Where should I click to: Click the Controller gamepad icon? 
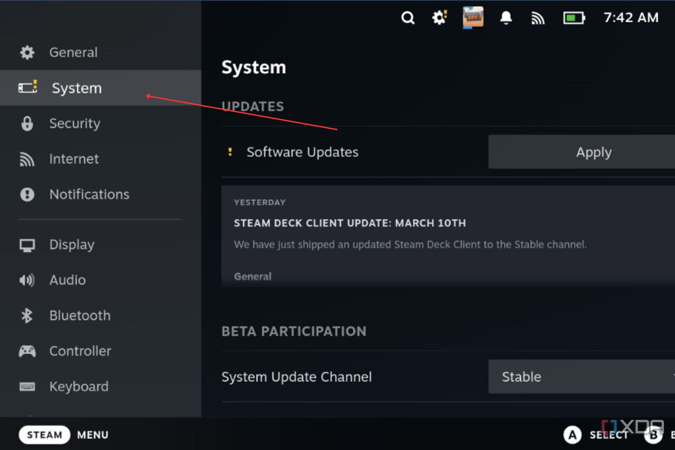coord(27,351)
